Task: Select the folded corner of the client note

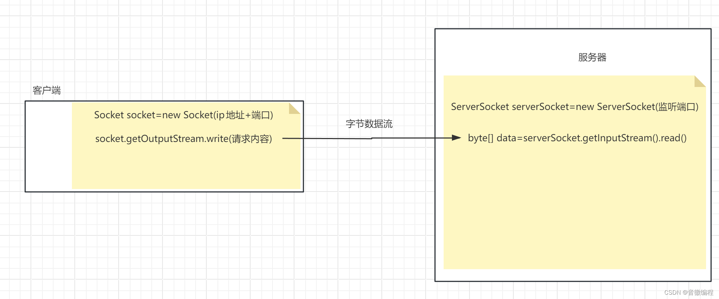Action: (294, 109)
